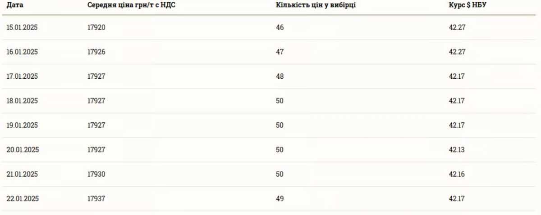Select the date cell 16.01.2025
Screen dimensions: 541x215
point(22,52)
